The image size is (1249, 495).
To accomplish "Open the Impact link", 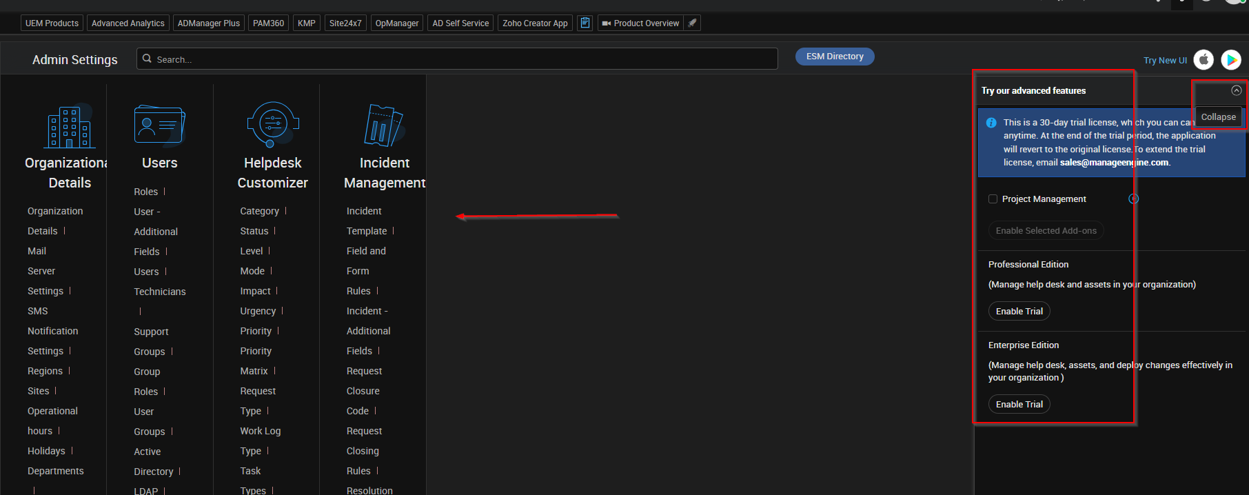I will (x=255, y=291).
